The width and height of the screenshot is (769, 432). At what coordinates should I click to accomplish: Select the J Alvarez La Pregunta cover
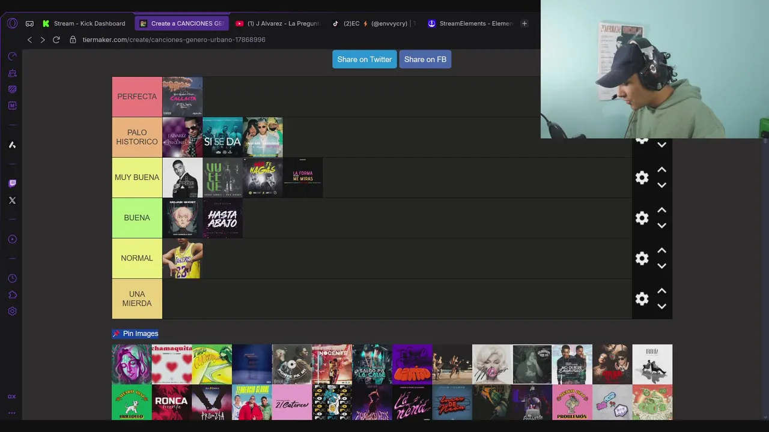coord(183,137)
